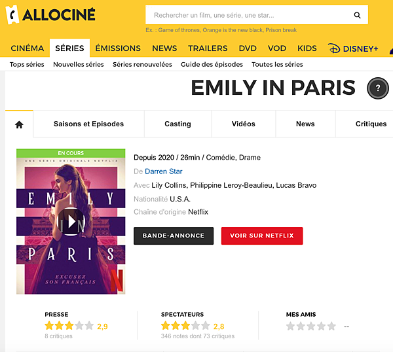The image size is (393, 352).
Task: Go to the Vidéos tab
Action: click(243, 124)
